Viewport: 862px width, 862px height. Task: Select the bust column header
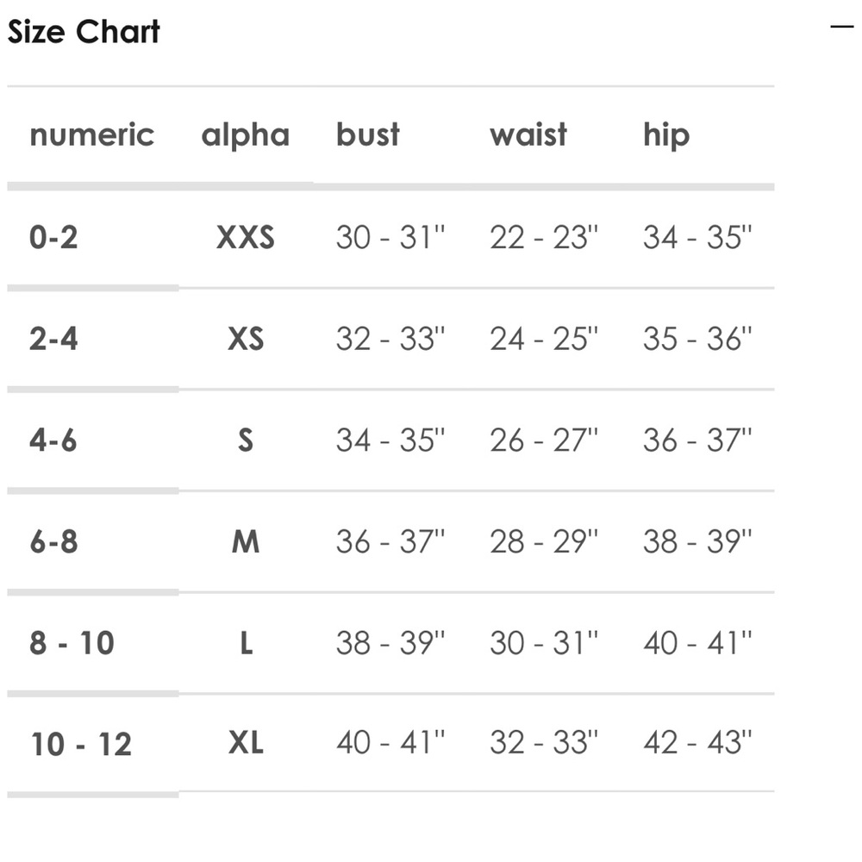(x=368, y=134)
